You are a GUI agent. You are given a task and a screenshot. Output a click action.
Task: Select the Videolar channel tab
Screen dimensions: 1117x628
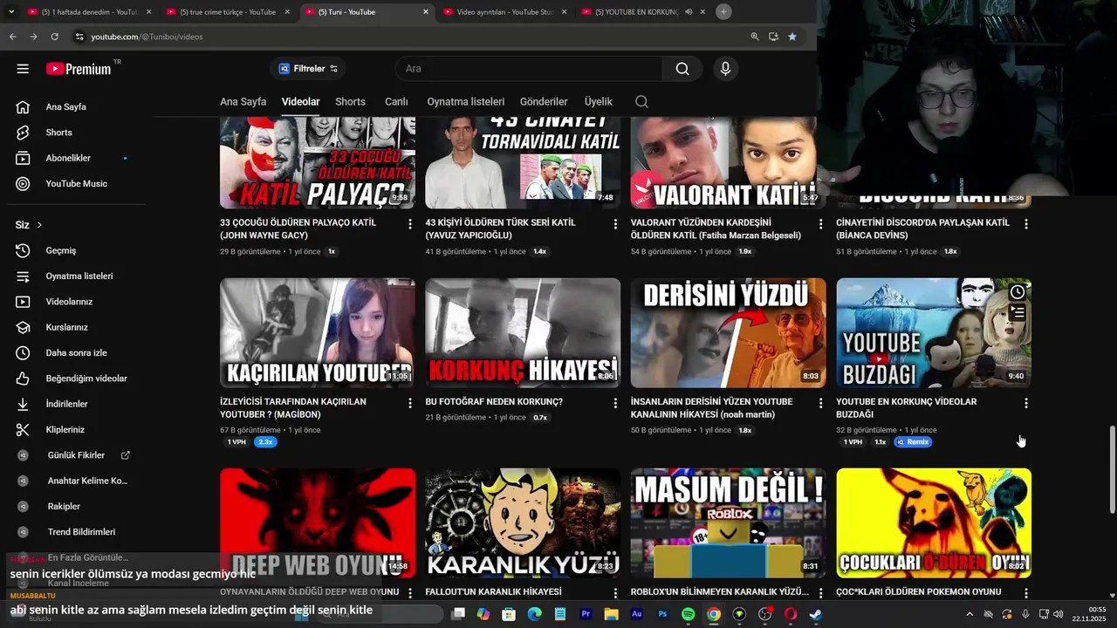click(300, 102)
